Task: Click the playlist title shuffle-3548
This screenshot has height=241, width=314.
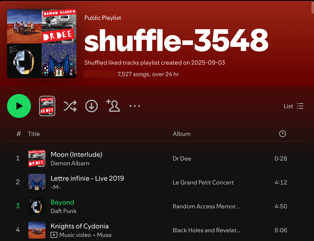Action: pos(177,40)
